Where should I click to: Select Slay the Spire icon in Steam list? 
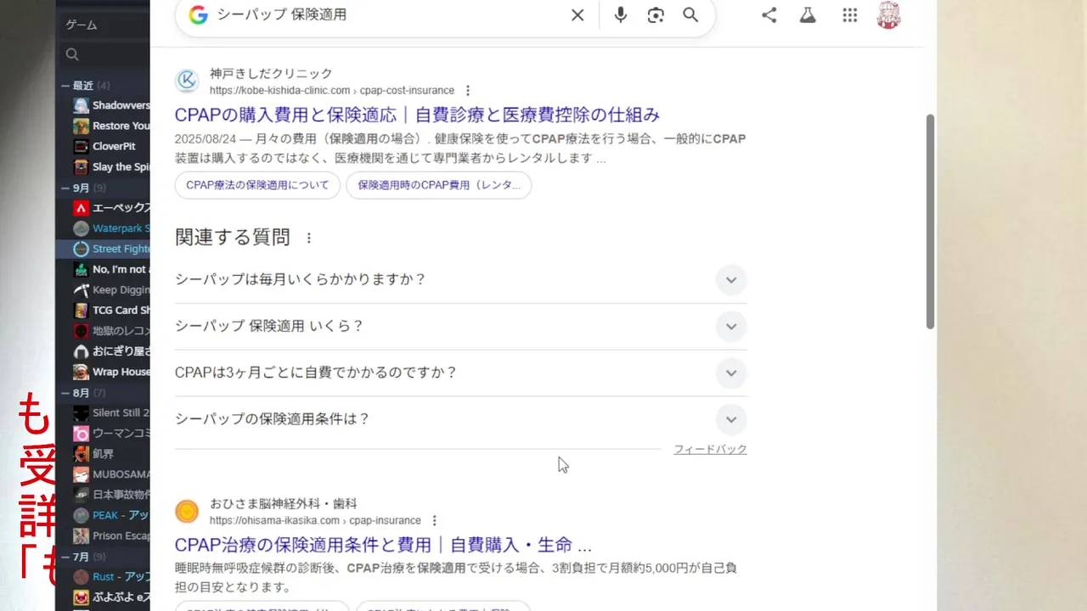81,167
